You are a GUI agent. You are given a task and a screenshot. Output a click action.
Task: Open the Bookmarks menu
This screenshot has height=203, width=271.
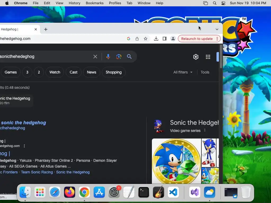pos(94,3)
